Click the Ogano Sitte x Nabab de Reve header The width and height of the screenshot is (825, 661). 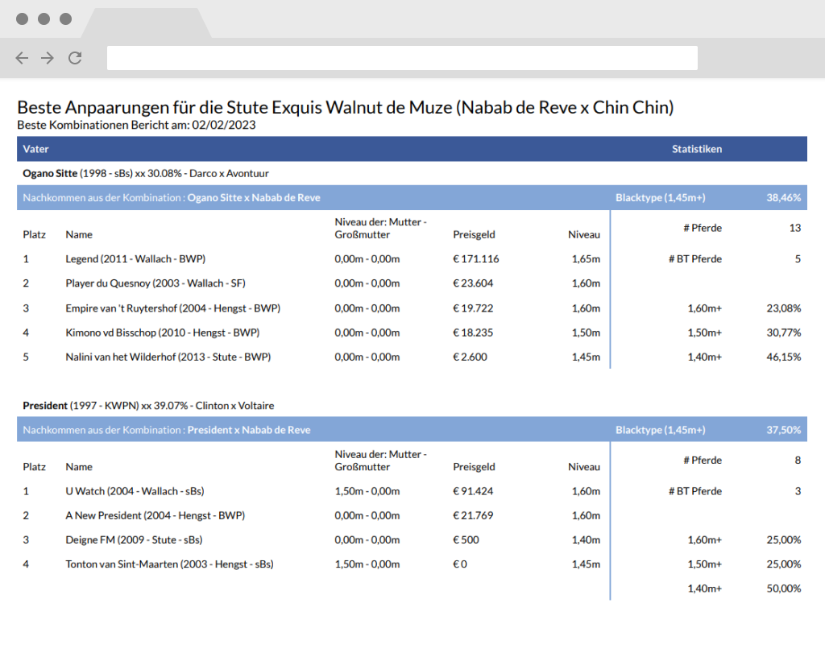click(x=254, y=198)
